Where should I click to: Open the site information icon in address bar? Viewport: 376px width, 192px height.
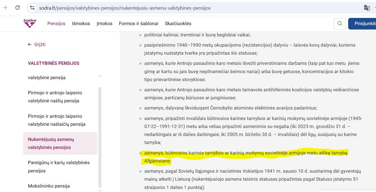coord(32,8)
